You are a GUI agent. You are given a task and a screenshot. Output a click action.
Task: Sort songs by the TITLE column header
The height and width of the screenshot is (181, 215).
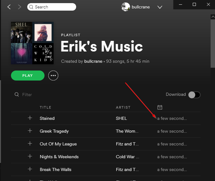pyautogui.click(x=45, y=107)
